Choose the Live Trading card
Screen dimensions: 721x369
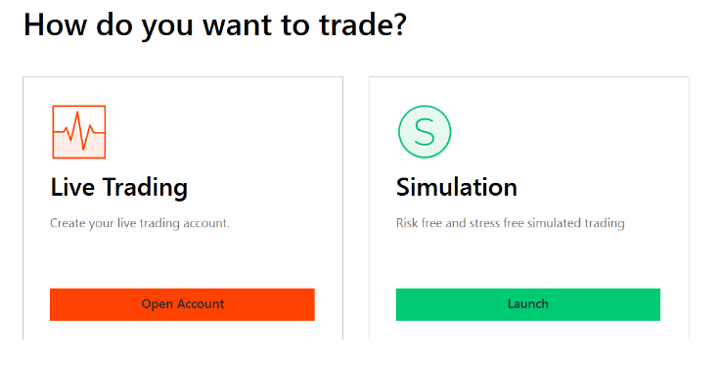coord(183,208)
